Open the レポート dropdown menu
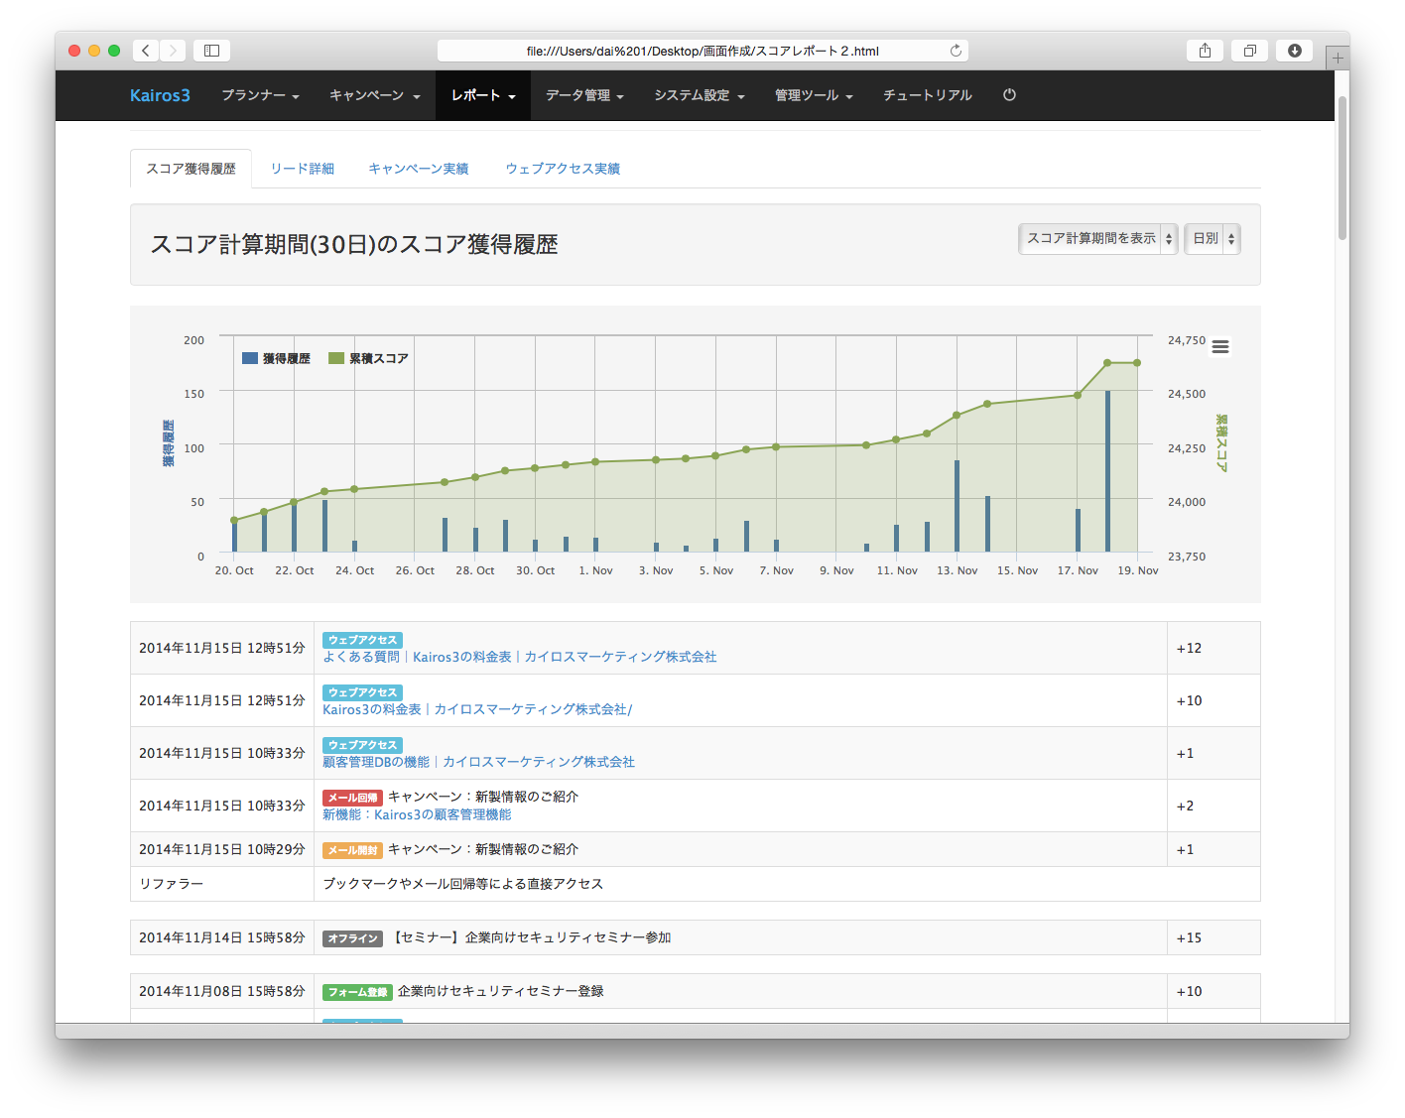 [x=483, y=95]
